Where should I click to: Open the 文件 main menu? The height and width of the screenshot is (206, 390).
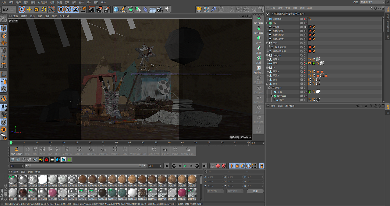(x=3, y=2)
